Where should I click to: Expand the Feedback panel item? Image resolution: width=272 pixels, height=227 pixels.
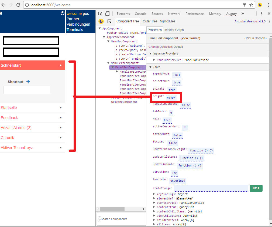tap(61, 118)
